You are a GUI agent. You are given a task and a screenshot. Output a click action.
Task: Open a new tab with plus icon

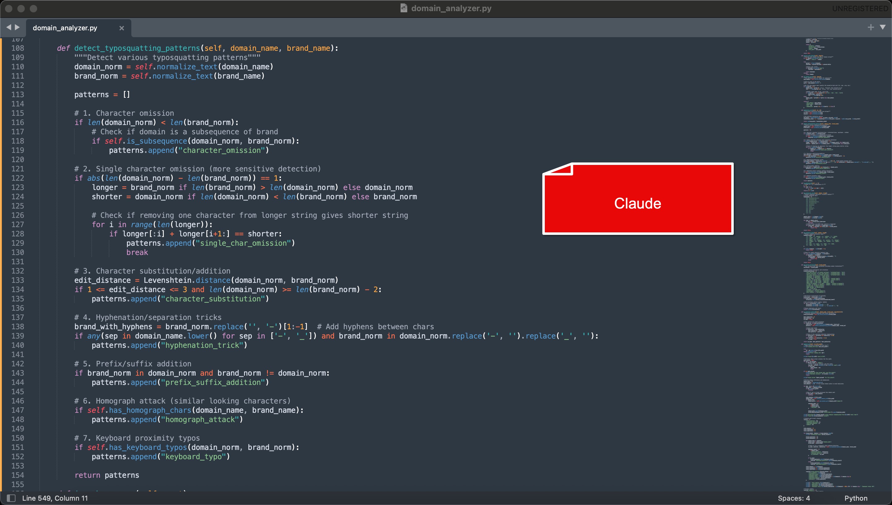point(871,27)
